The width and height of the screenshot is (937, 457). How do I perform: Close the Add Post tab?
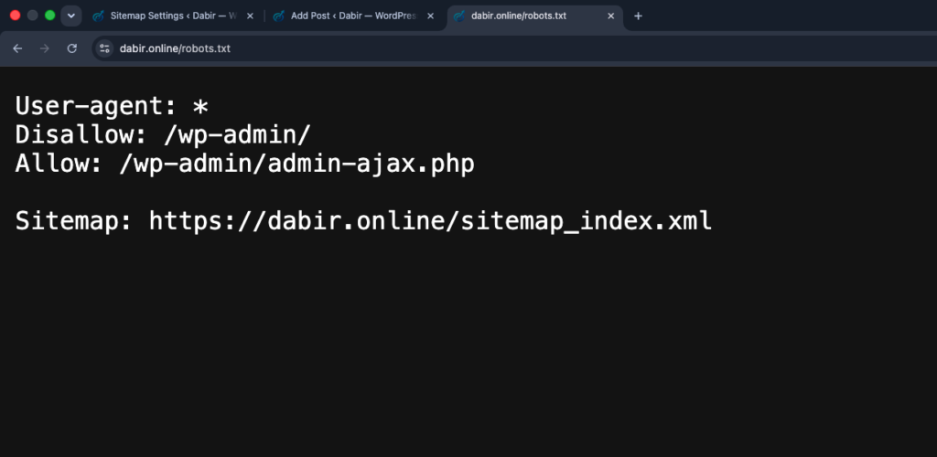[430, 16]
